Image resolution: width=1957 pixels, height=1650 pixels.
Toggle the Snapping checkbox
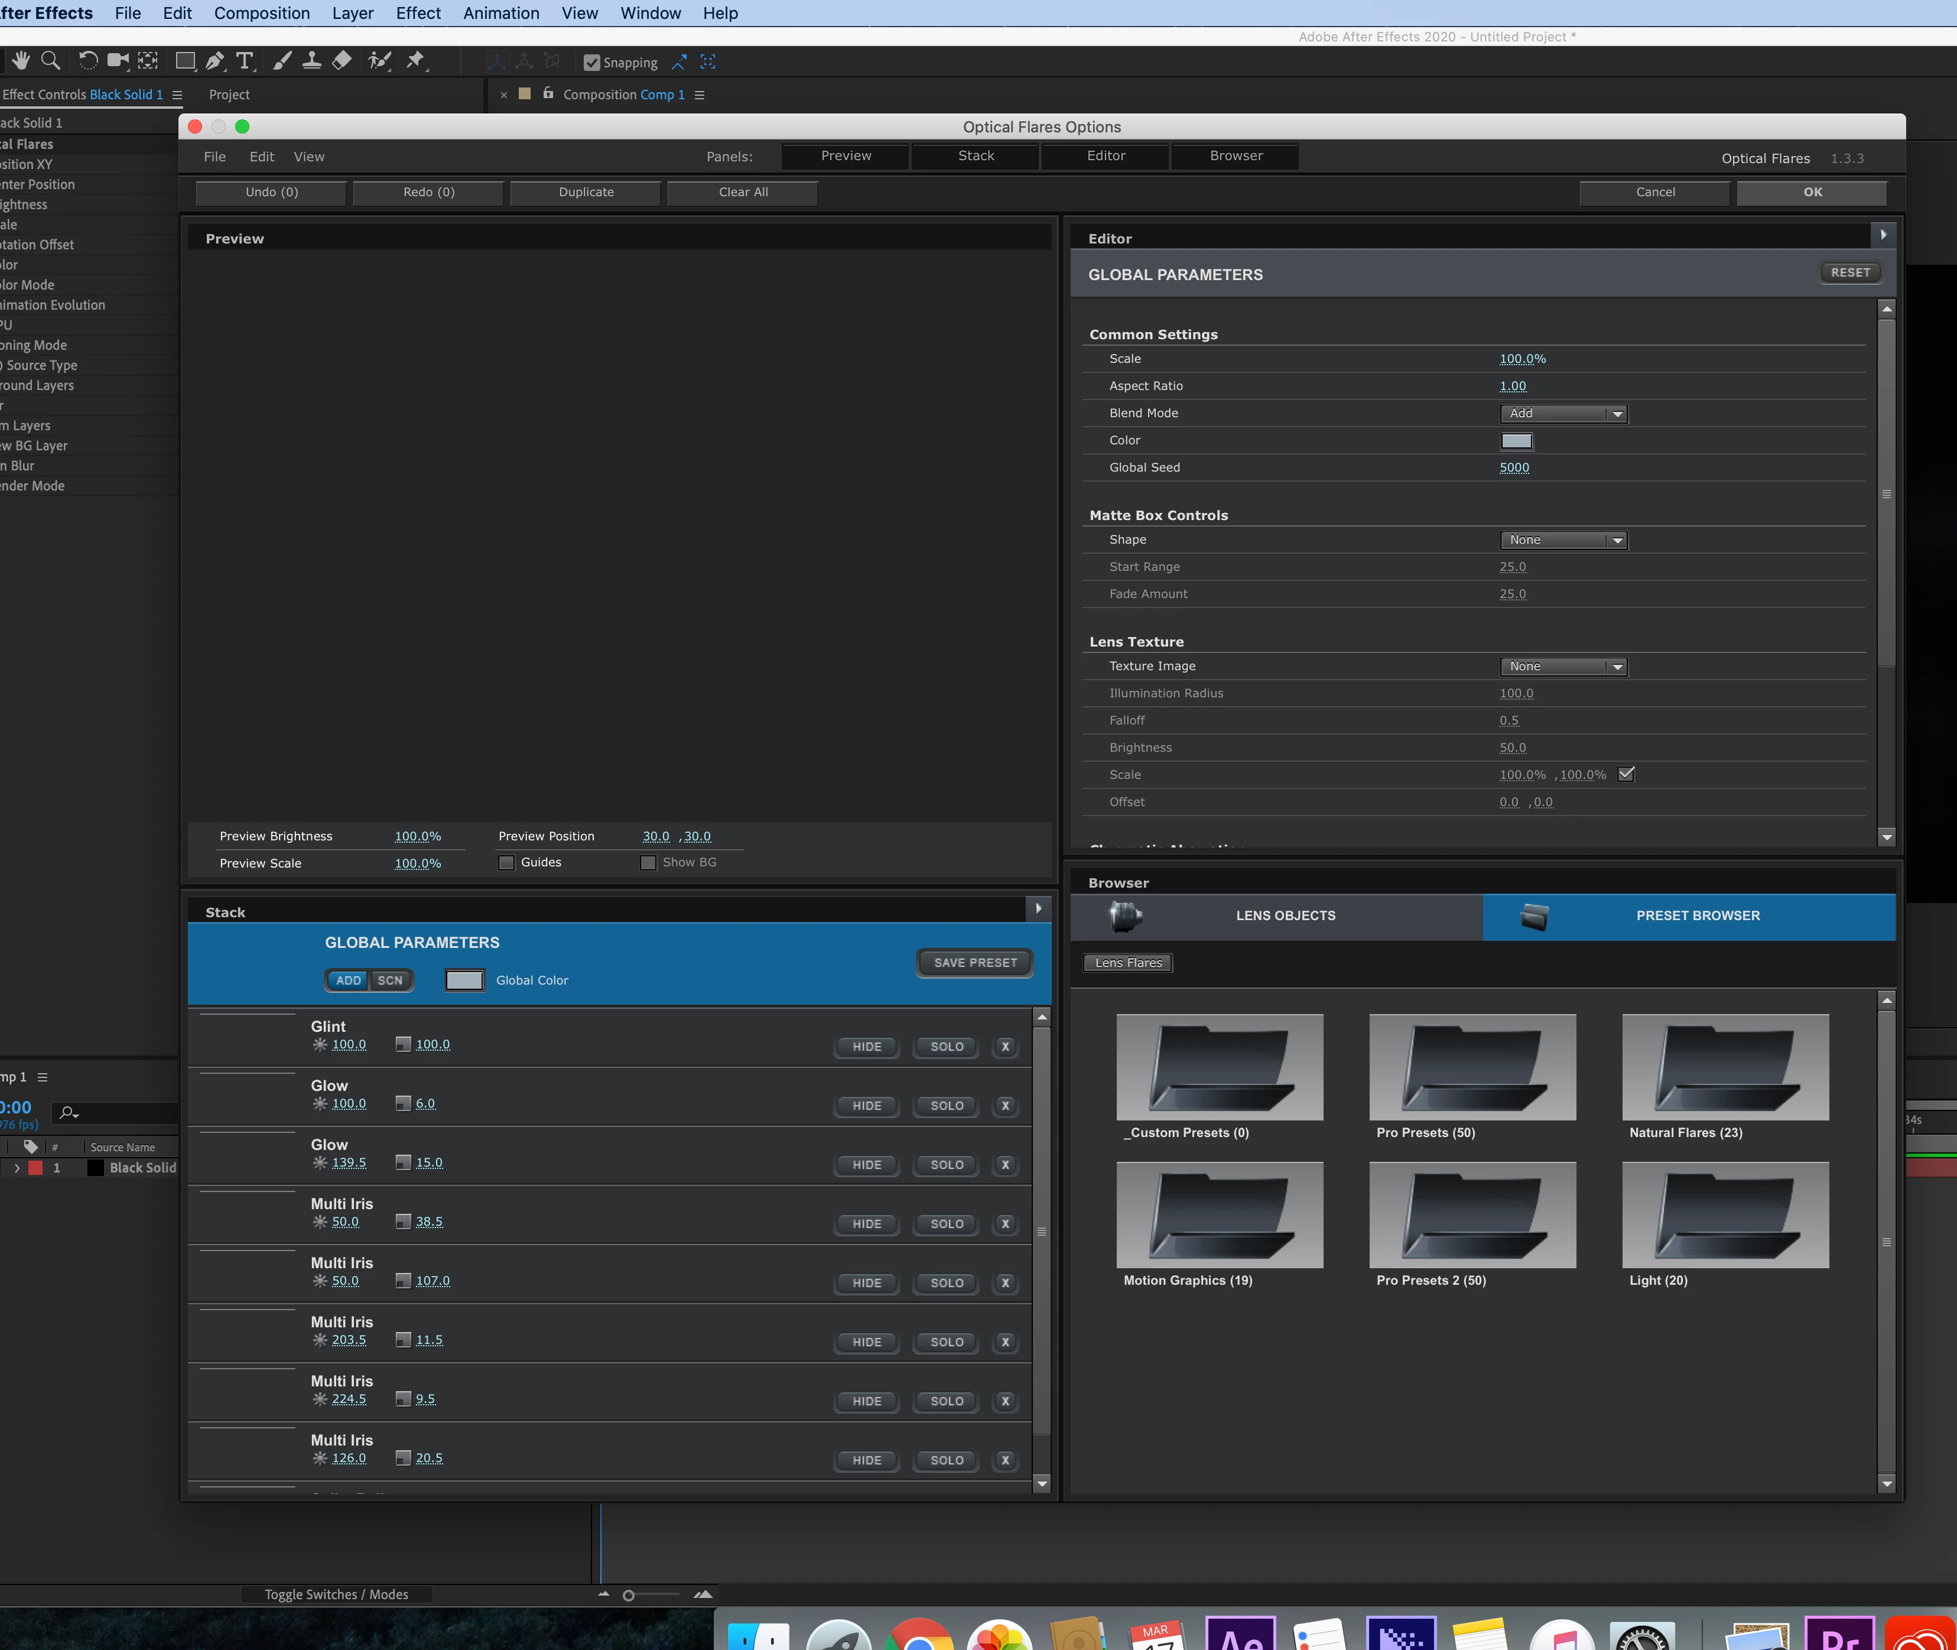point(592,63)
